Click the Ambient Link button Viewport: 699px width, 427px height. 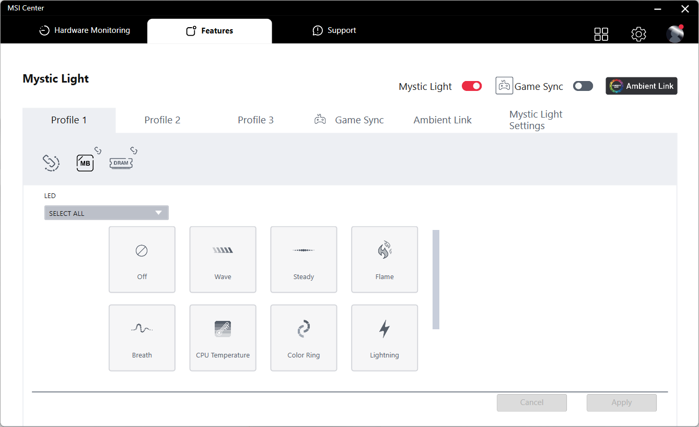point(642,86)
